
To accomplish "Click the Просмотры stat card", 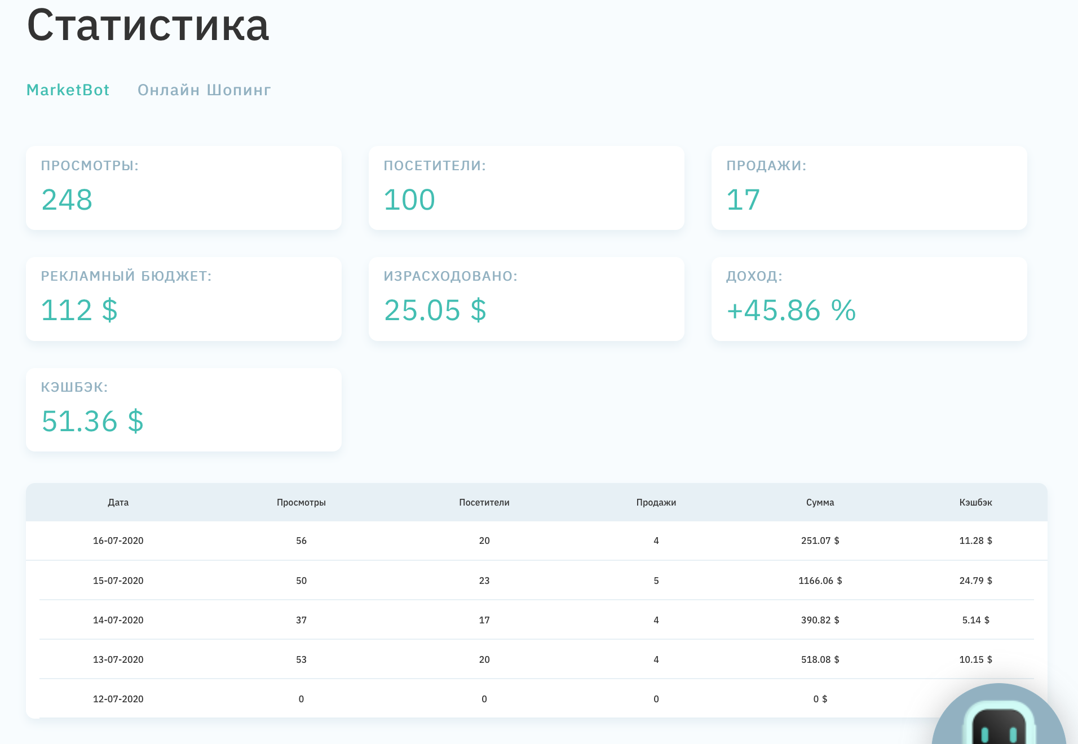I will [x=184, y=188].
